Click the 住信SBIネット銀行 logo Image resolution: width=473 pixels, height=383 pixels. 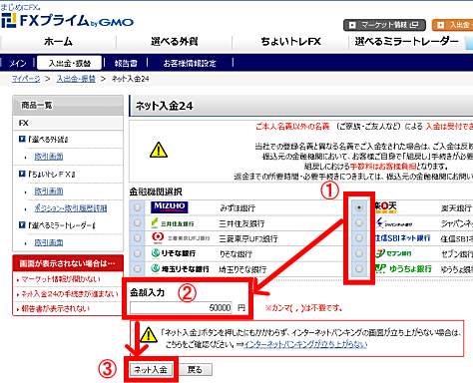(403, 238)
